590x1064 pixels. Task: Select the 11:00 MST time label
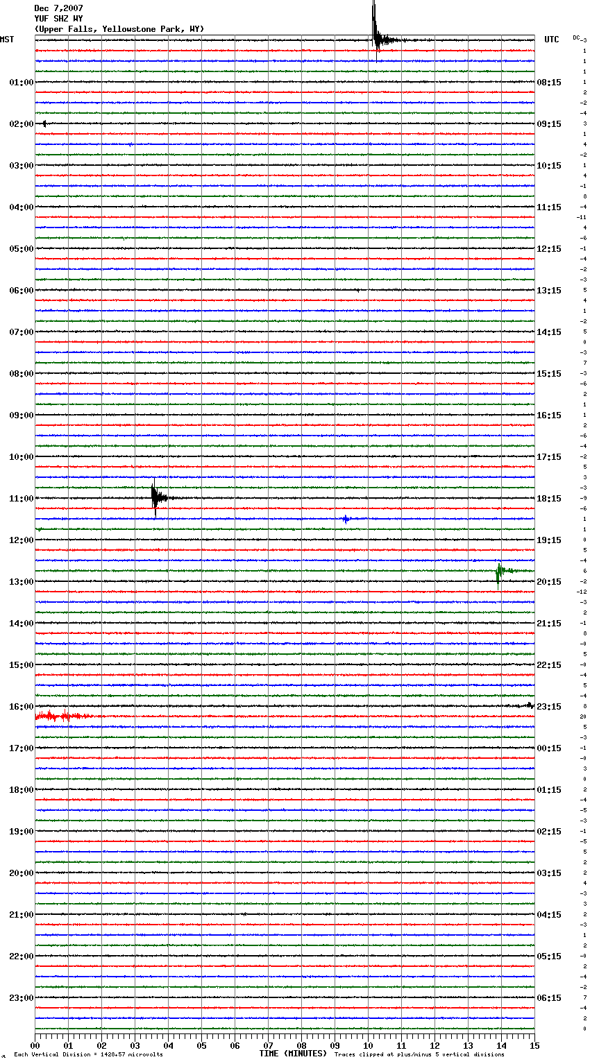pos(22,499)
